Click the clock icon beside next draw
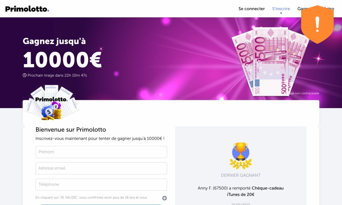The height and width of the screenshot is (205, 342). point(25,75)
